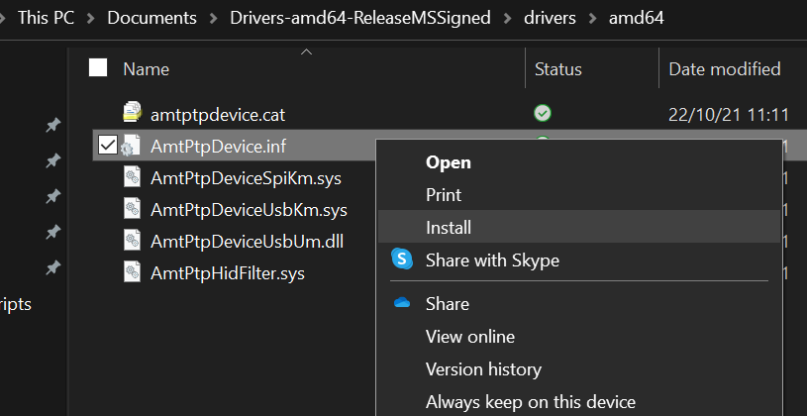Select the AmtPtpHidFilter.sys file name

[x=228, y=272]
